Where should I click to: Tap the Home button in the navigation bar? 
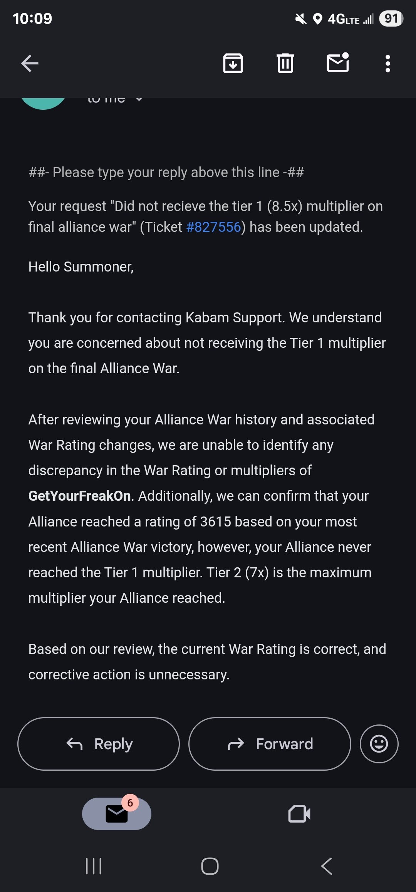[210, 866]
